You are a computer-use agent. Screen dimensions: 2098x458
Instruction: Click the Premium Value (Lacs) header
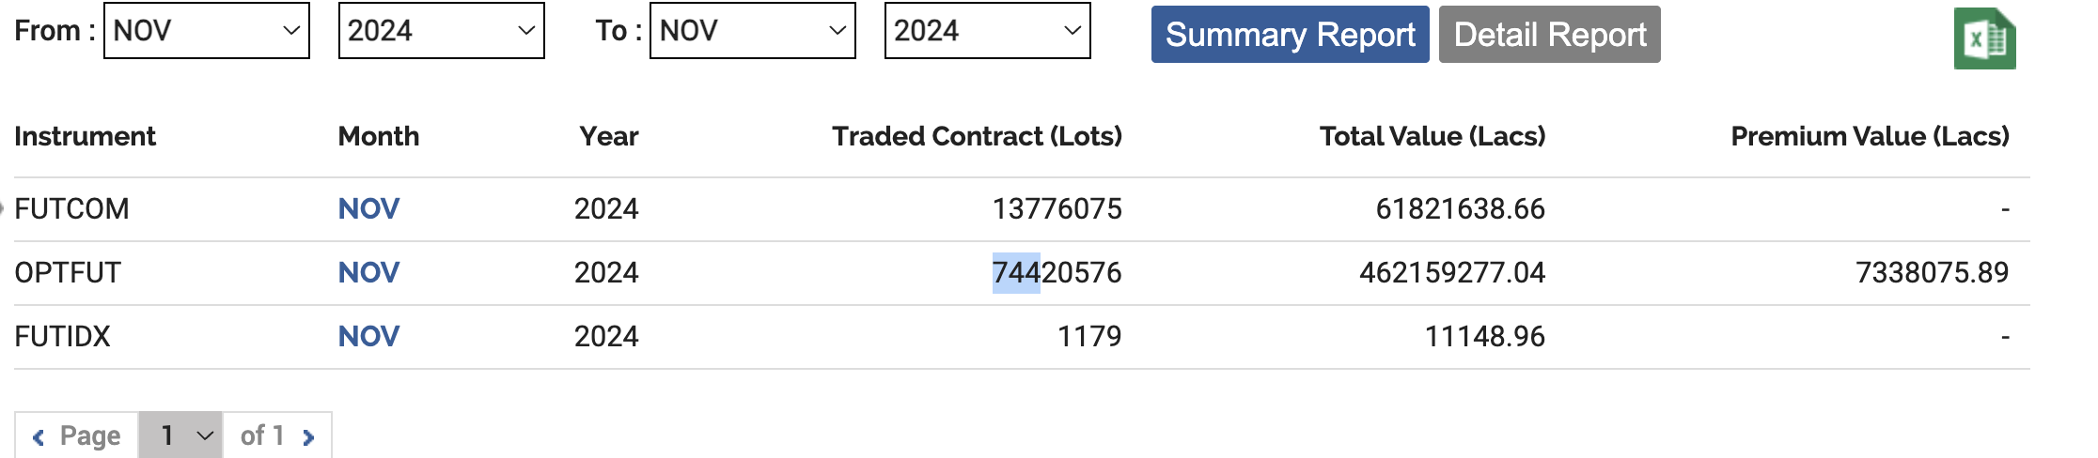point(1870,136)
